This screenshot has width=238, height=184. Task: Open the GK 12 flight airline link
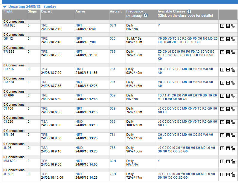point(6,38)
